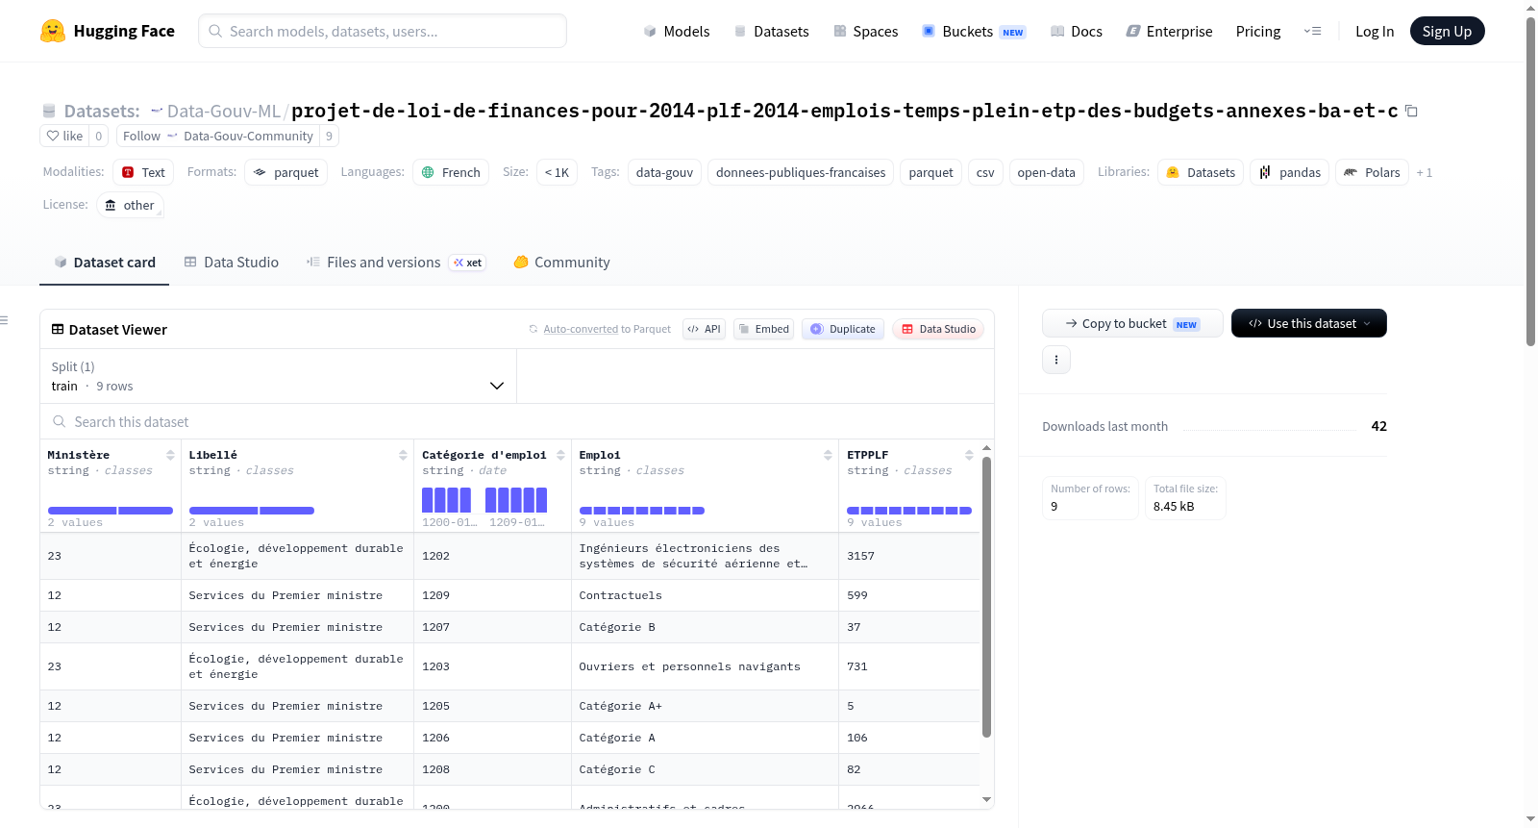Open Data Studio from the viewer header
The image size is (1538, 828).
point(938,329)
